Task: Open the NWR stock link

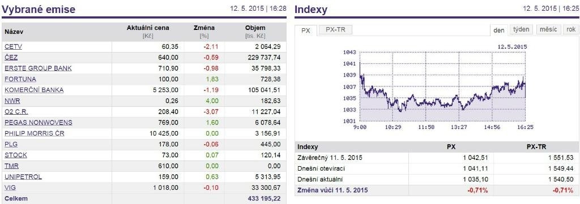Action: 12,101
